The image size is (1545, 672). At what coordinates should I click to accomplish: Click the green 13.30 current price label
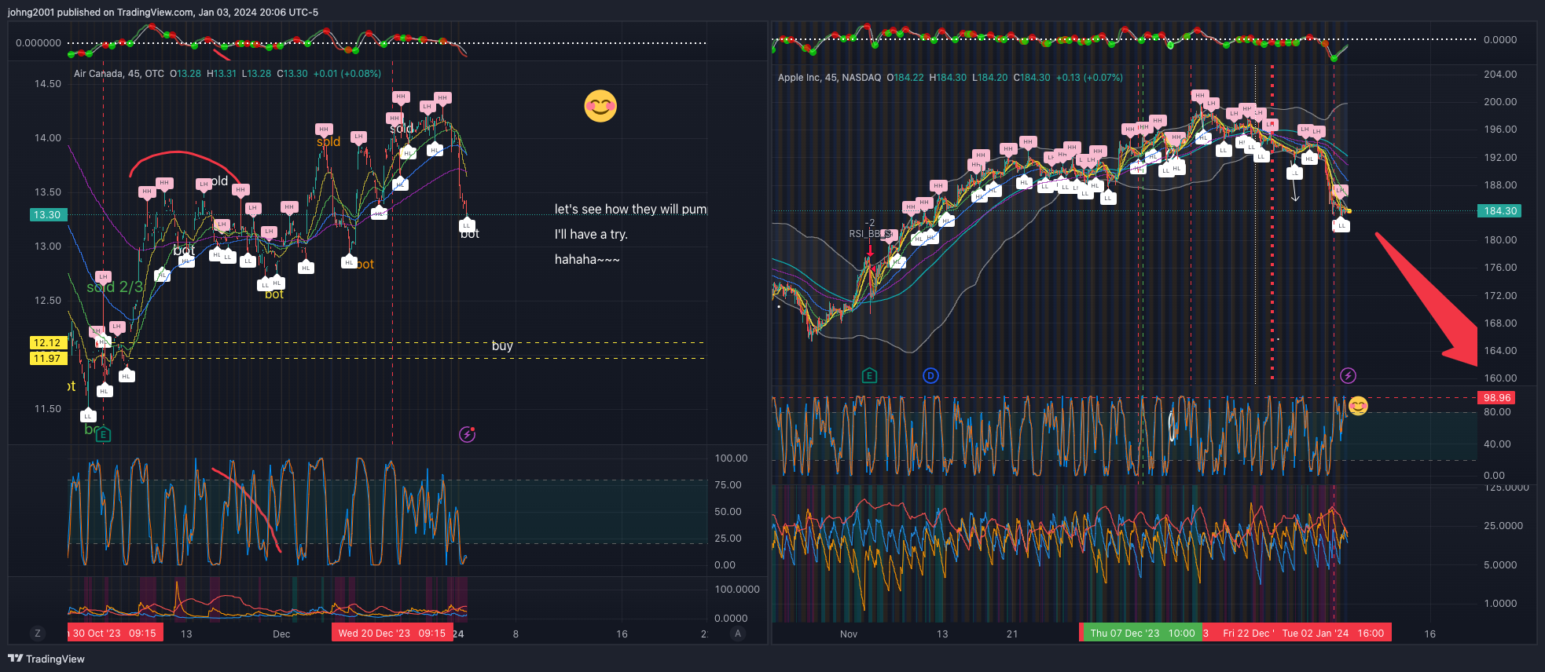(47, 214)
